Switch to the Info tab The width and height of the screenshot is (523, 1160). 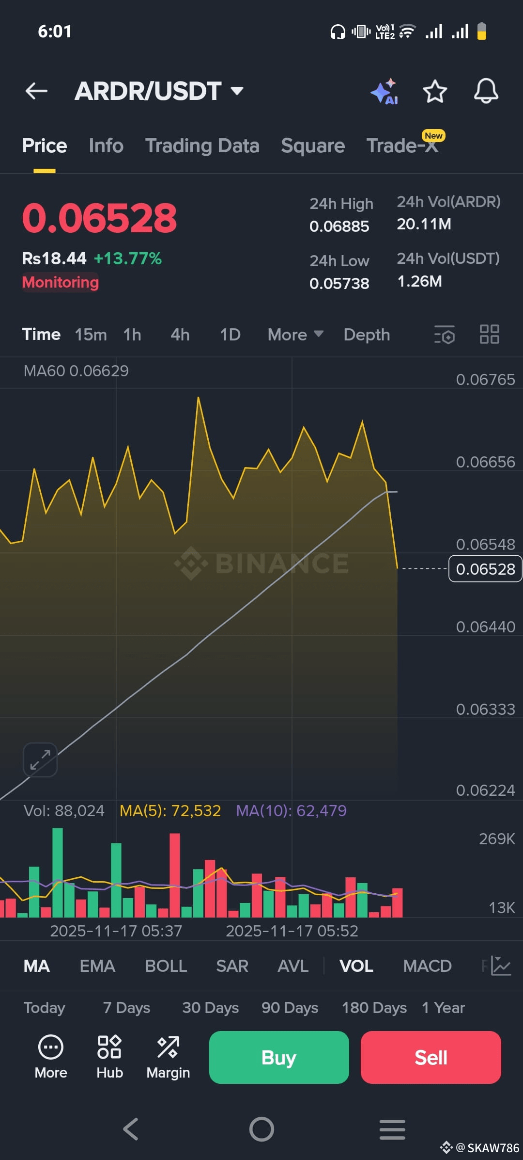point(106,145)
